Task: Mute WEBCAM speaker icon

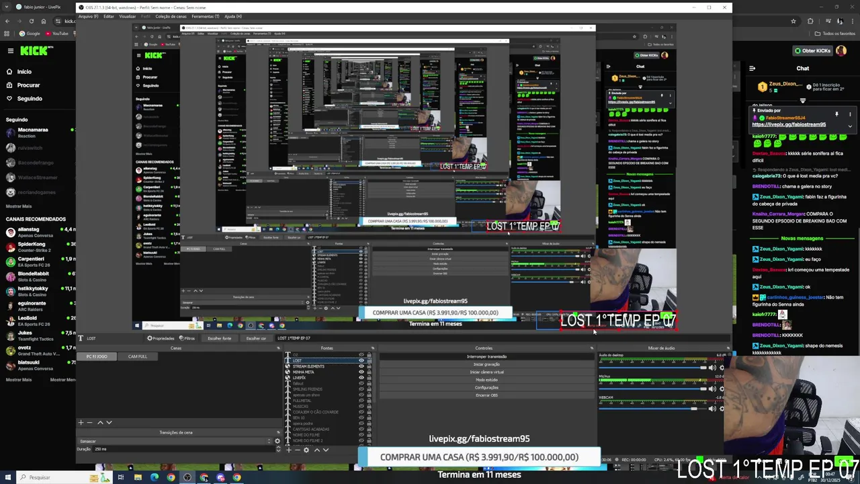Action: click(x=712, y=409)
